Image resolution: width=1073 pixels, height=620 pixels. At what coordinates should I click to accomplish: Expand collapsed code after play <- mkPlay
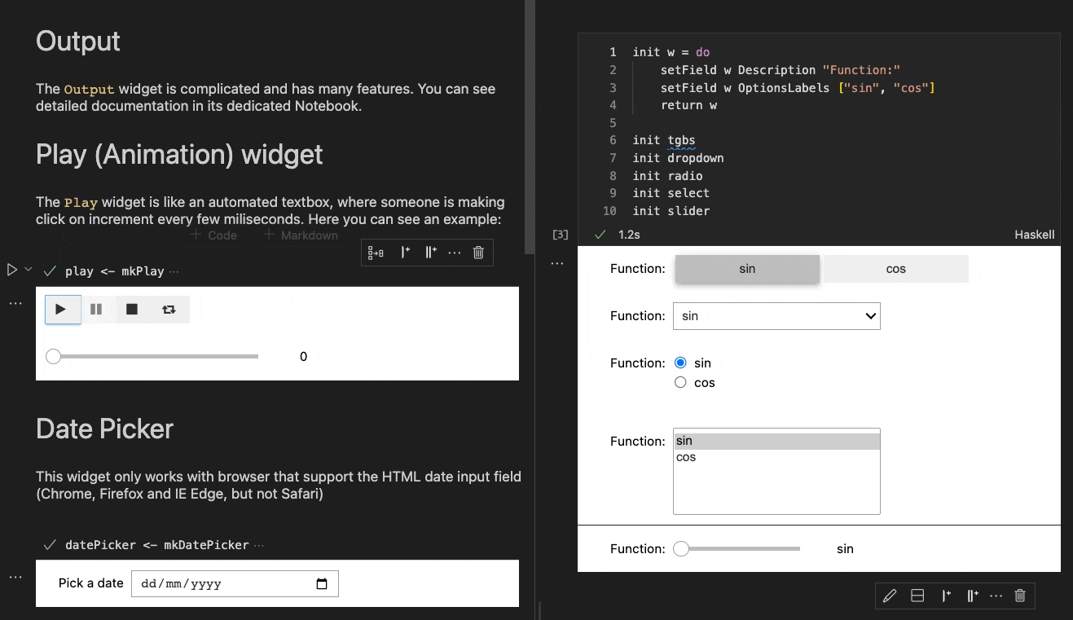pos(173,271)
